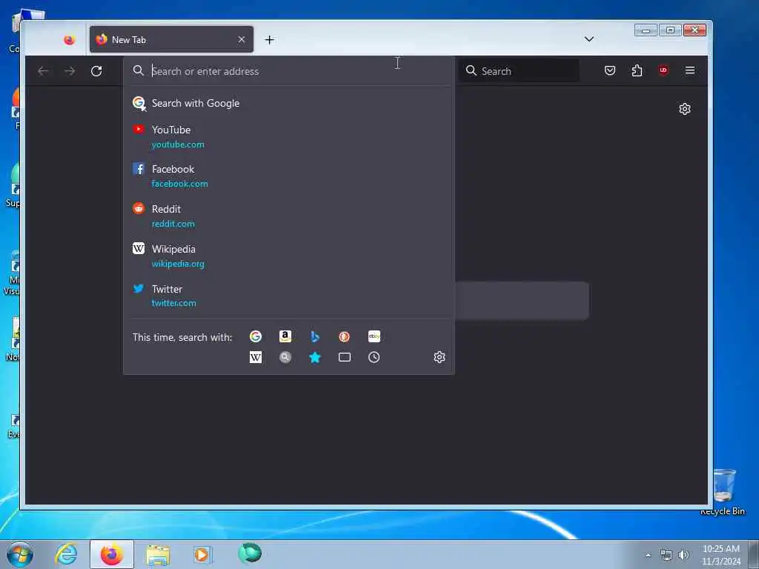759x569 pixels.
Task: Click the green round taskbar app icon
Action: click(x=250, y=553)
